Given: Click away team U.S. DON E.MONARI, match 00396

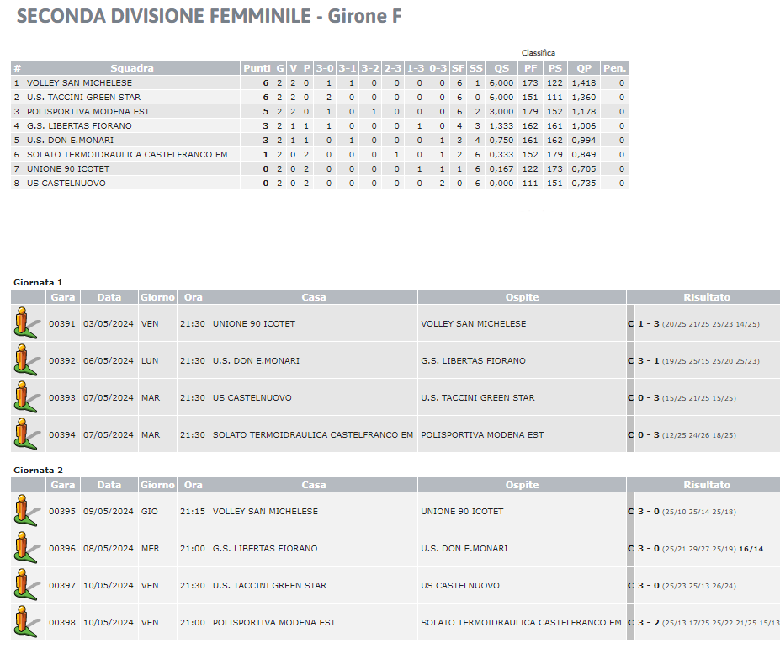Looking at the screenshot, I should click(464, 548).
